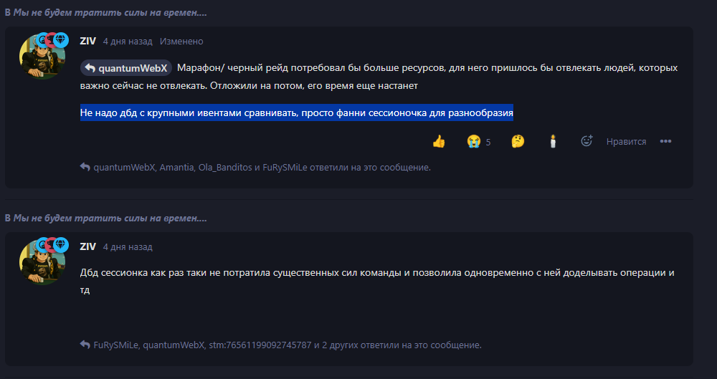Add a thumbs-up reaction to ZIV's post

(x=439, y=142)
